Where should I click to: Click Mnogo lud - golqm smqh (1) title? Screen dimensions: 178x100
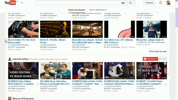pos(150,40)
